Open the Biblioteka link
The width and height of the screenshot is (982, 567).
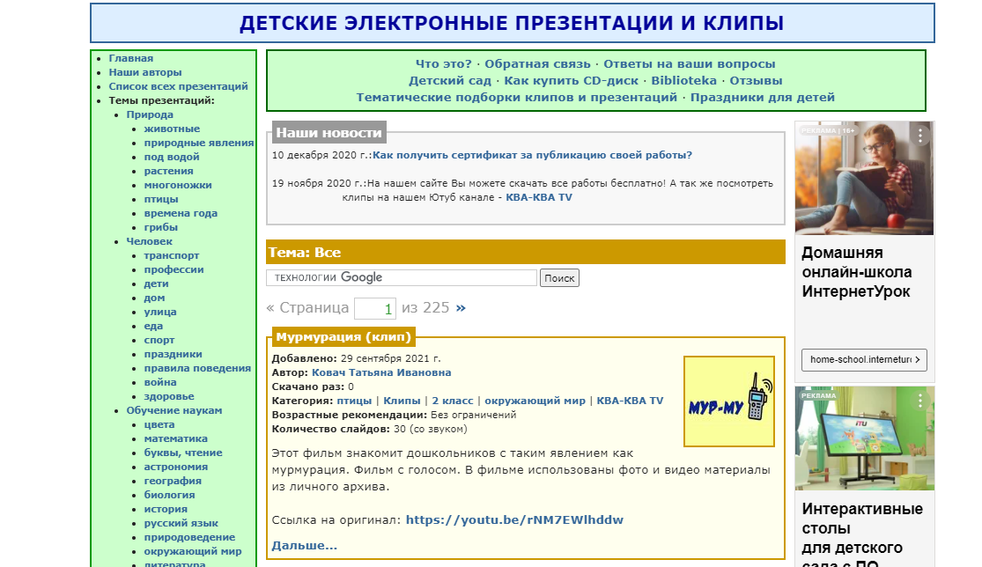[684, 81]
